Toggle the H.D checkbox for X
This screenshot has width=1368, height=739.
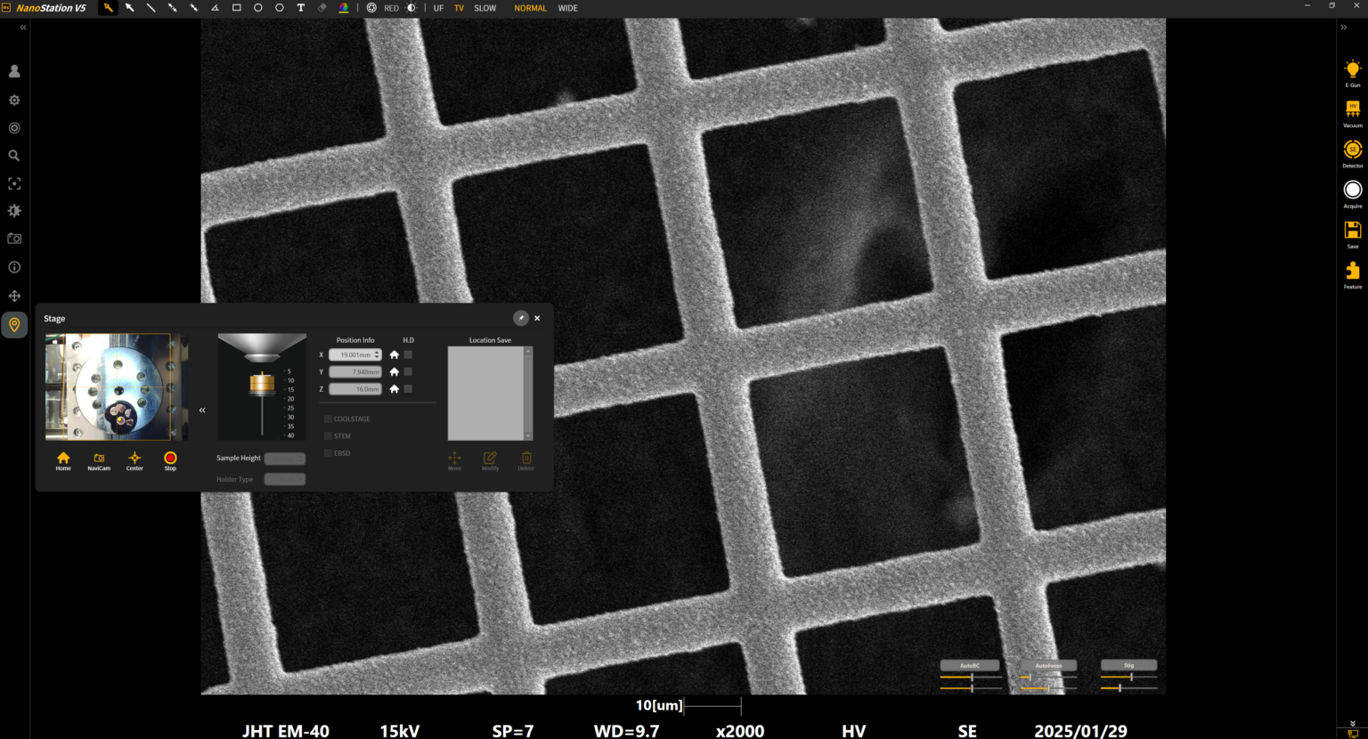[x=409, y=354]
